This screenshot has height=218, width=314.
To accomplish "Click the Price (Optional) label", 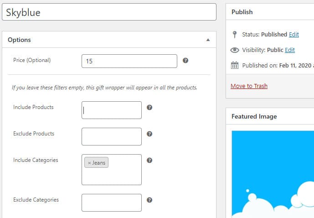I will tap(32, 60).
